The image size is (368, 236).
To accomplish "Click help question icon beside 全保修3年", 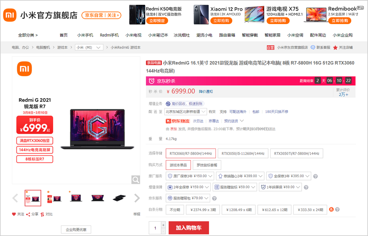I will 315,176.
